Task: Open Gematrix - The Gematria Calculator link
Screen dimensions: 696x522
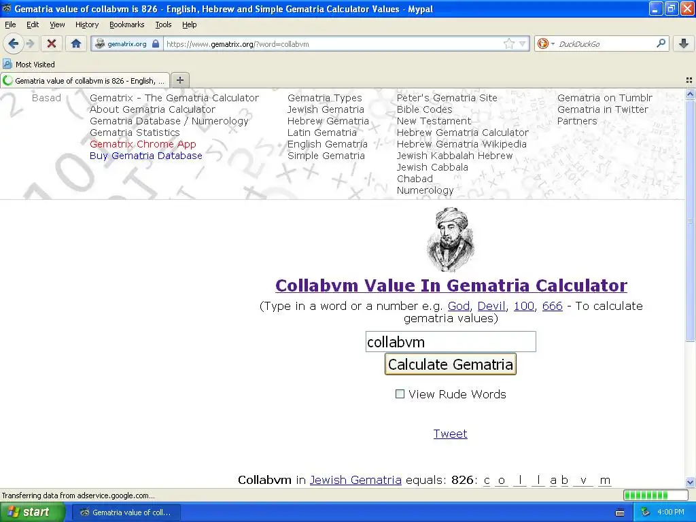Action: [174, 98]
